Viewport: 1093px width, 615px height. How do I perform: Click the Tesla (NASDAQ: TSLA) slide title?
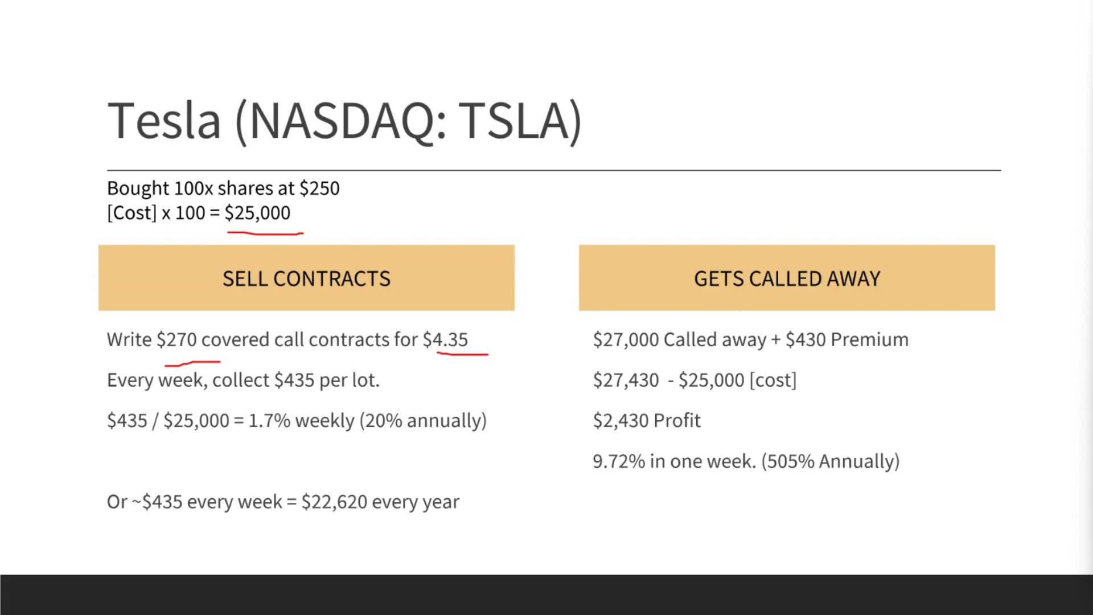pos(344,121)
